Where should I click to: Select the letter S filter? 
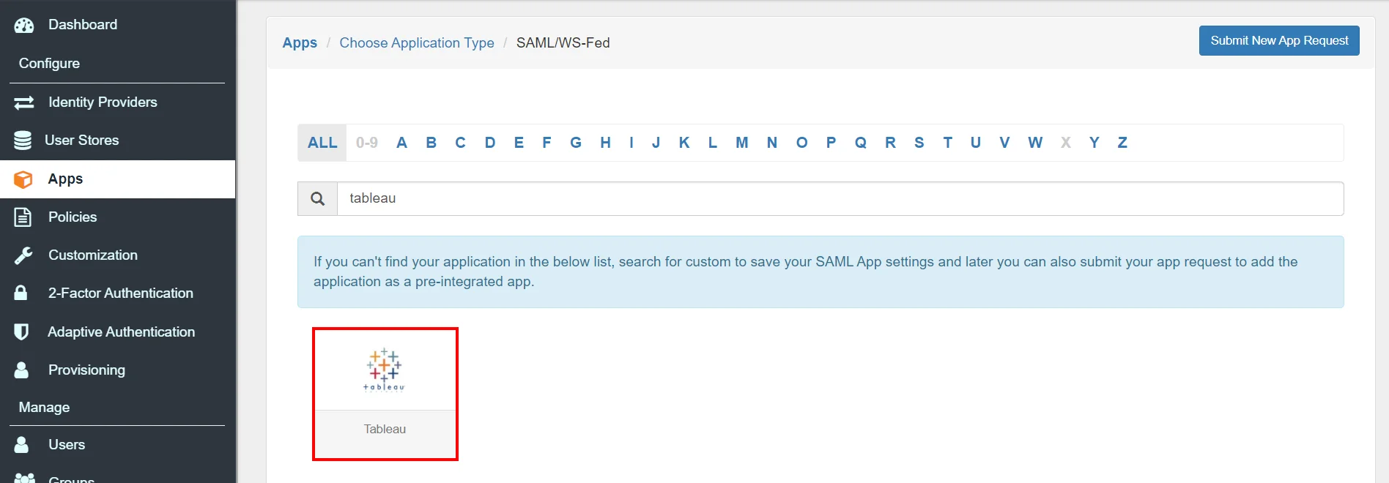pyautogui.click(x=919, y=142)
